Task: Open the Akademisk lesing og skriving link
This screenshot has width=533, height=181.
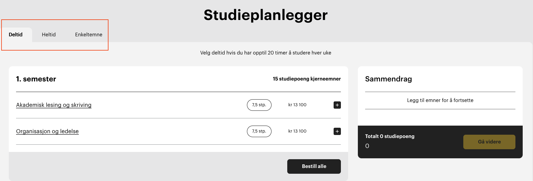Action: point(54,105)
